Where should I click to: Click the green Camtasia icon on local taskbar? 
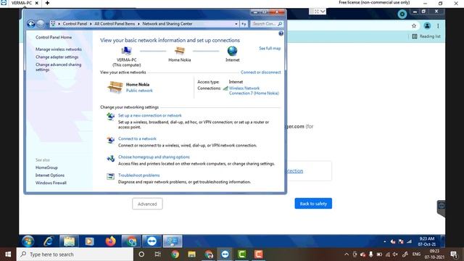[241, 254]
